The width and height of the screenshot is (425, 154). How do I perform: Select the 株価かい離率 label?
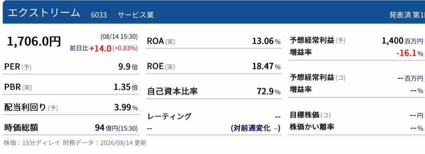(312, 127)
